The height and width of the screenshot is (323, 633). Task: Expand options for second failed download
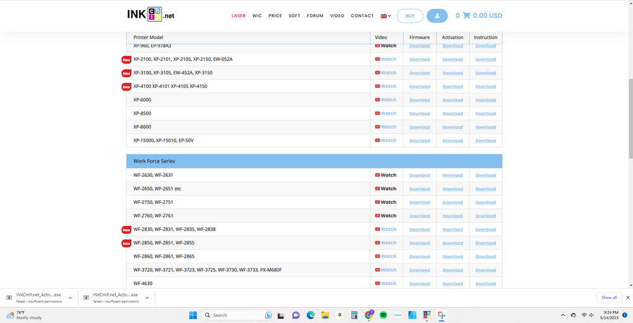147,298
